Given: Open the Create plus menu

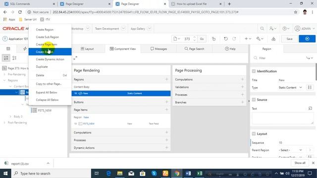Looking at the screenshot, I should coord(248,39).
